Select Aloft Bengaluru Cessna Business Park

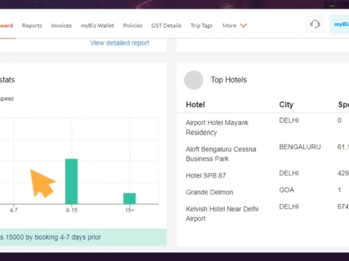221,154
